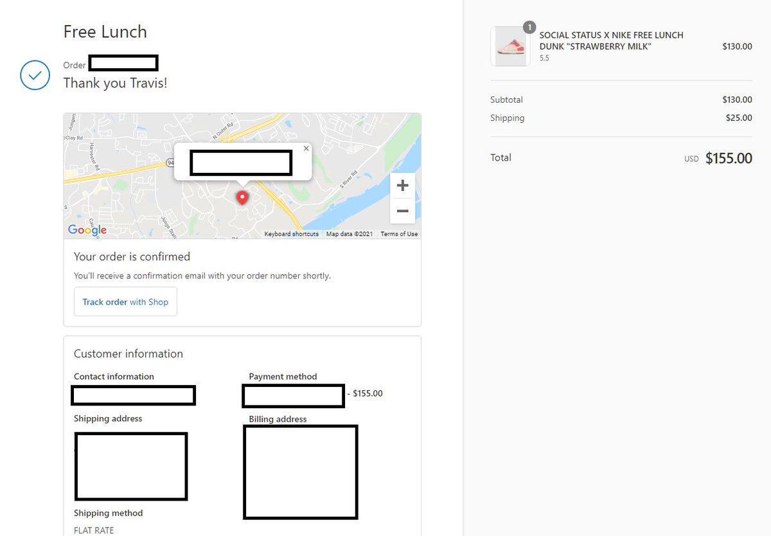Viewport: 771px width, 536px height.
Task: Click the item quantity badge
Action: pyautogui.click(x=529, y=27)
